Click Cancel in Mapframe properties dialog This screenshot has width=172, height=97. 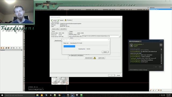click(x=118, y=75)
